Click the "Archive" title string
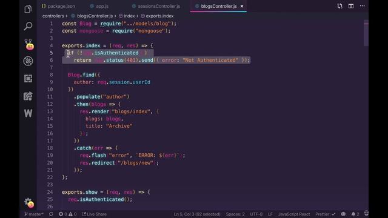 [x=119, y=126]
